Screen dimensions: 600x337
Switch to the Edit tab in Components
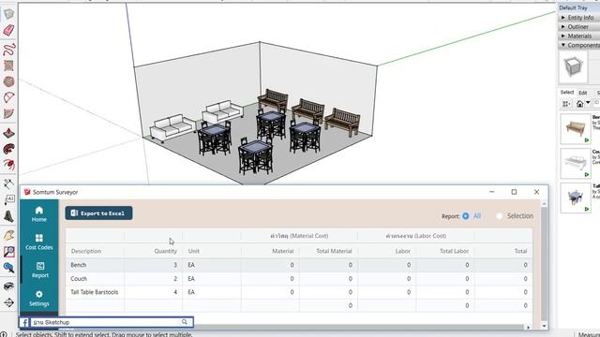tap(583, 93)
